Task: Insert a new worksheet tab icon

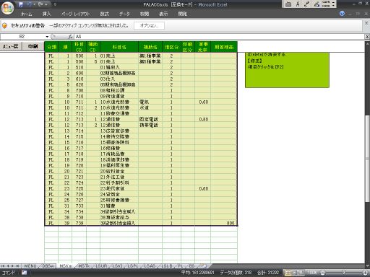Action: coord(204,266)
